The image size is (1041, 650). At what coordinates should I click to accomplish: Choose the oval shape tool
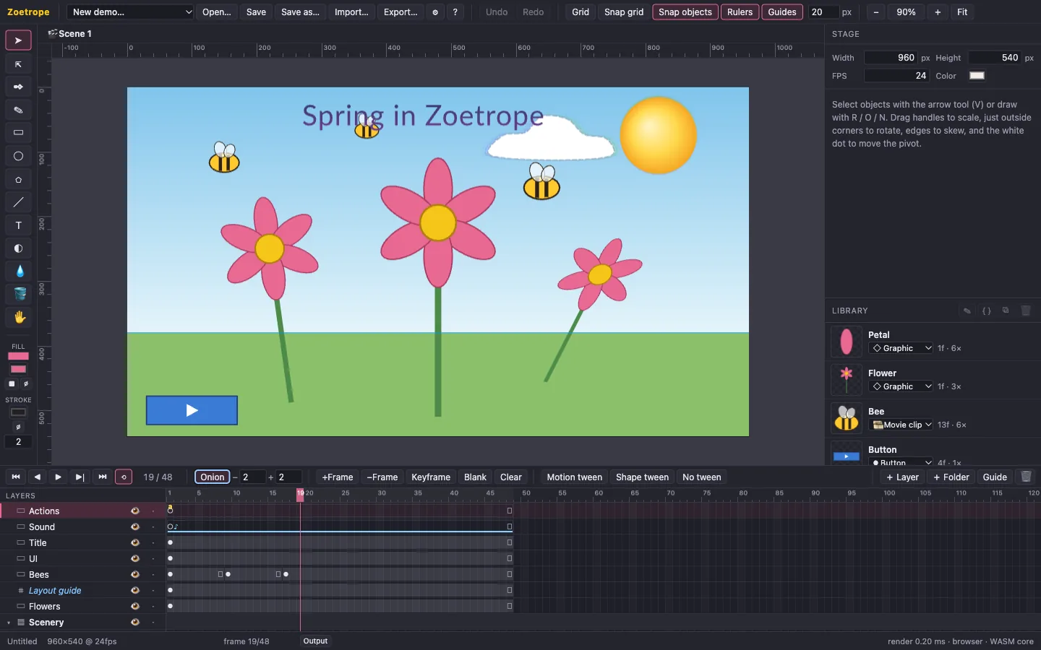pyautogui.click(x=18, y=156)
